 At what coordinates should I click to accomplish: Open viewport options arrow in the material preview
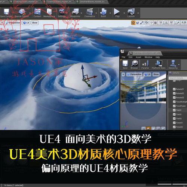click(x=123, y=74)
